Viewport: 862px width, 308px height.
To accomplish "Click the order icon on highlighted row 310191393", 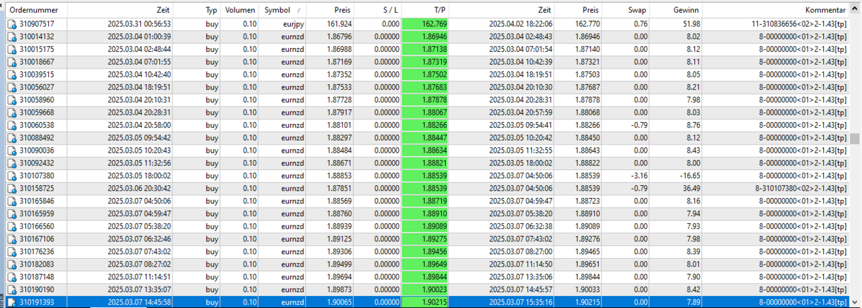I will click(x=11, y=302).
